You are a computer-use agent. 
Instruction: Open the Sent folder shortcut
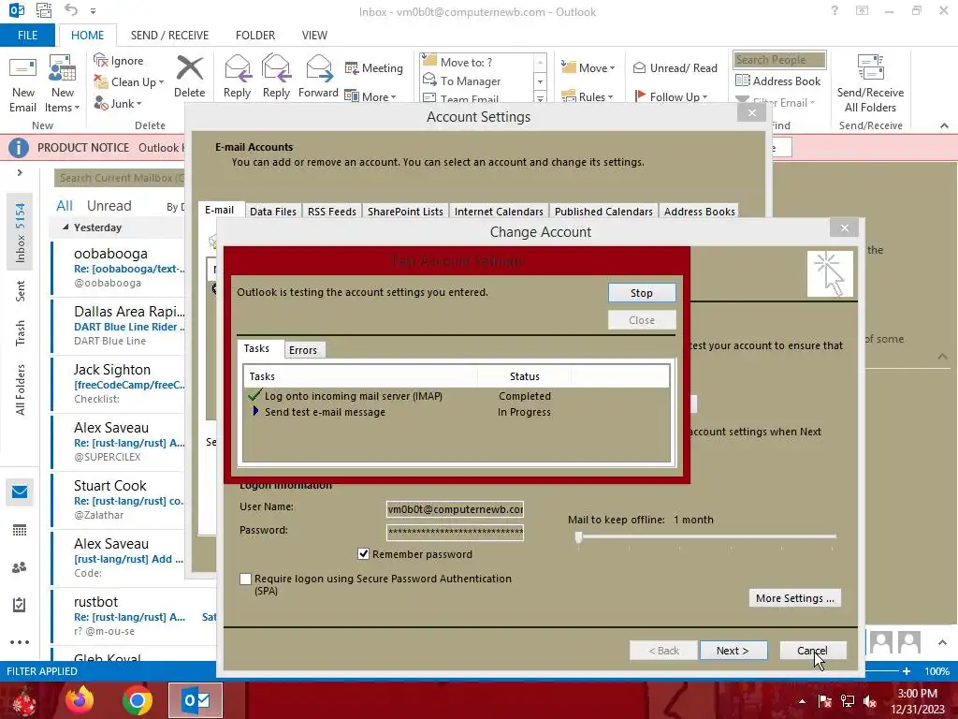pos(21,291)
